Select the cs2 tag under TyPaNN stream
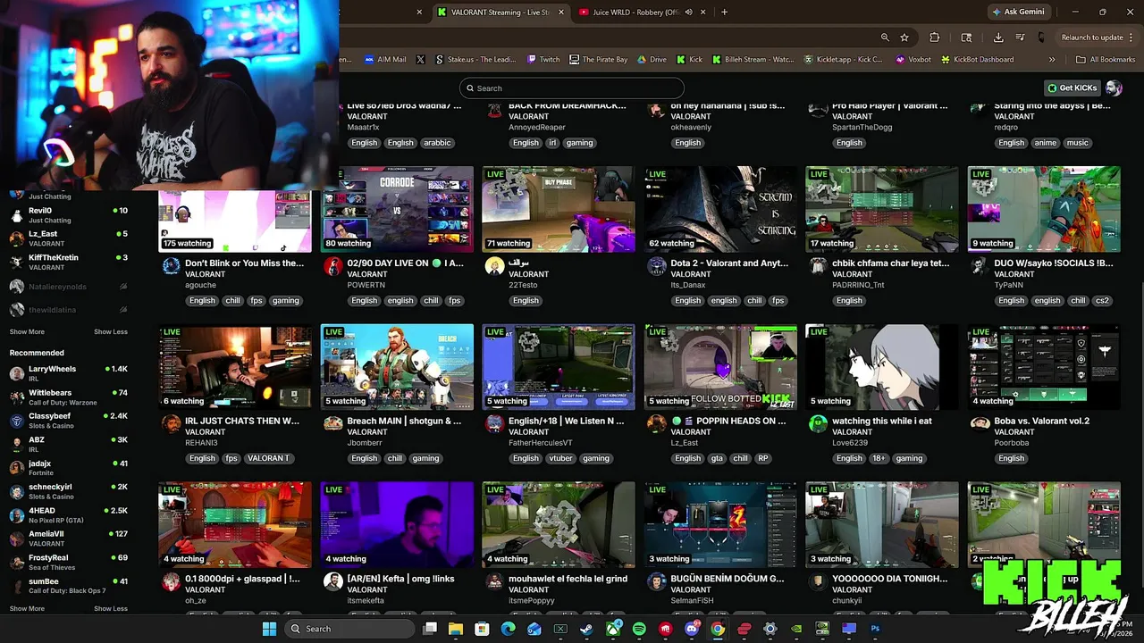The height and width of the screenshot is (643, 1144). coord(1102,301)
